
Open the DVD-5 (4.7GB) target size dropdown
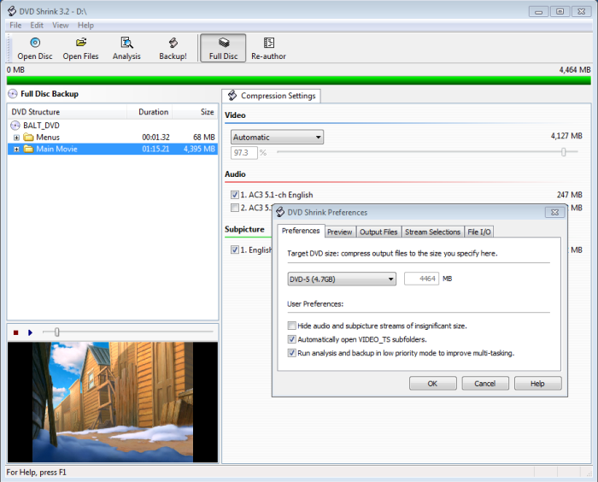click(342, 279)
